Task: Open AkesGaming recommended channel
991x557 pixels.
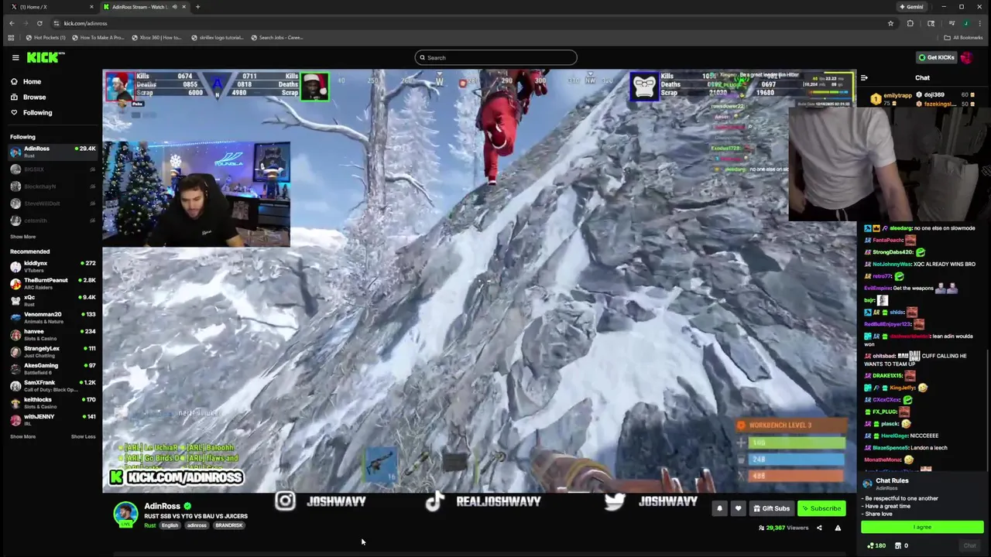Action: point(52,368)
